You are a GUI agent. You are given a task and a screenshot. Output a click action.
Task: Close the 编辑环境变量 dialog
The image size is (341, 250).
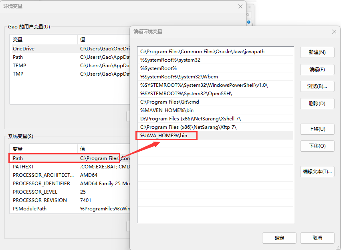334,32
